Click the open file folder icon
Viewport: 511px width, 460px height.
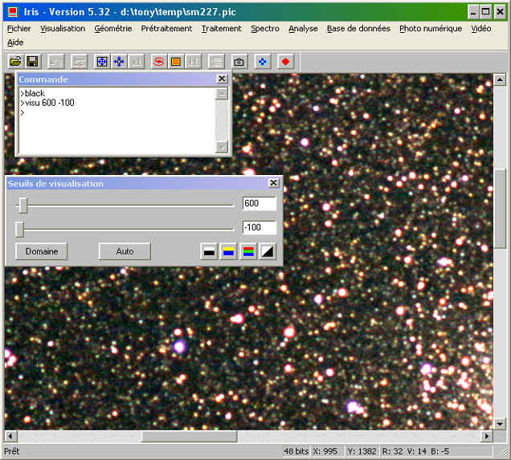coord(15,61)
